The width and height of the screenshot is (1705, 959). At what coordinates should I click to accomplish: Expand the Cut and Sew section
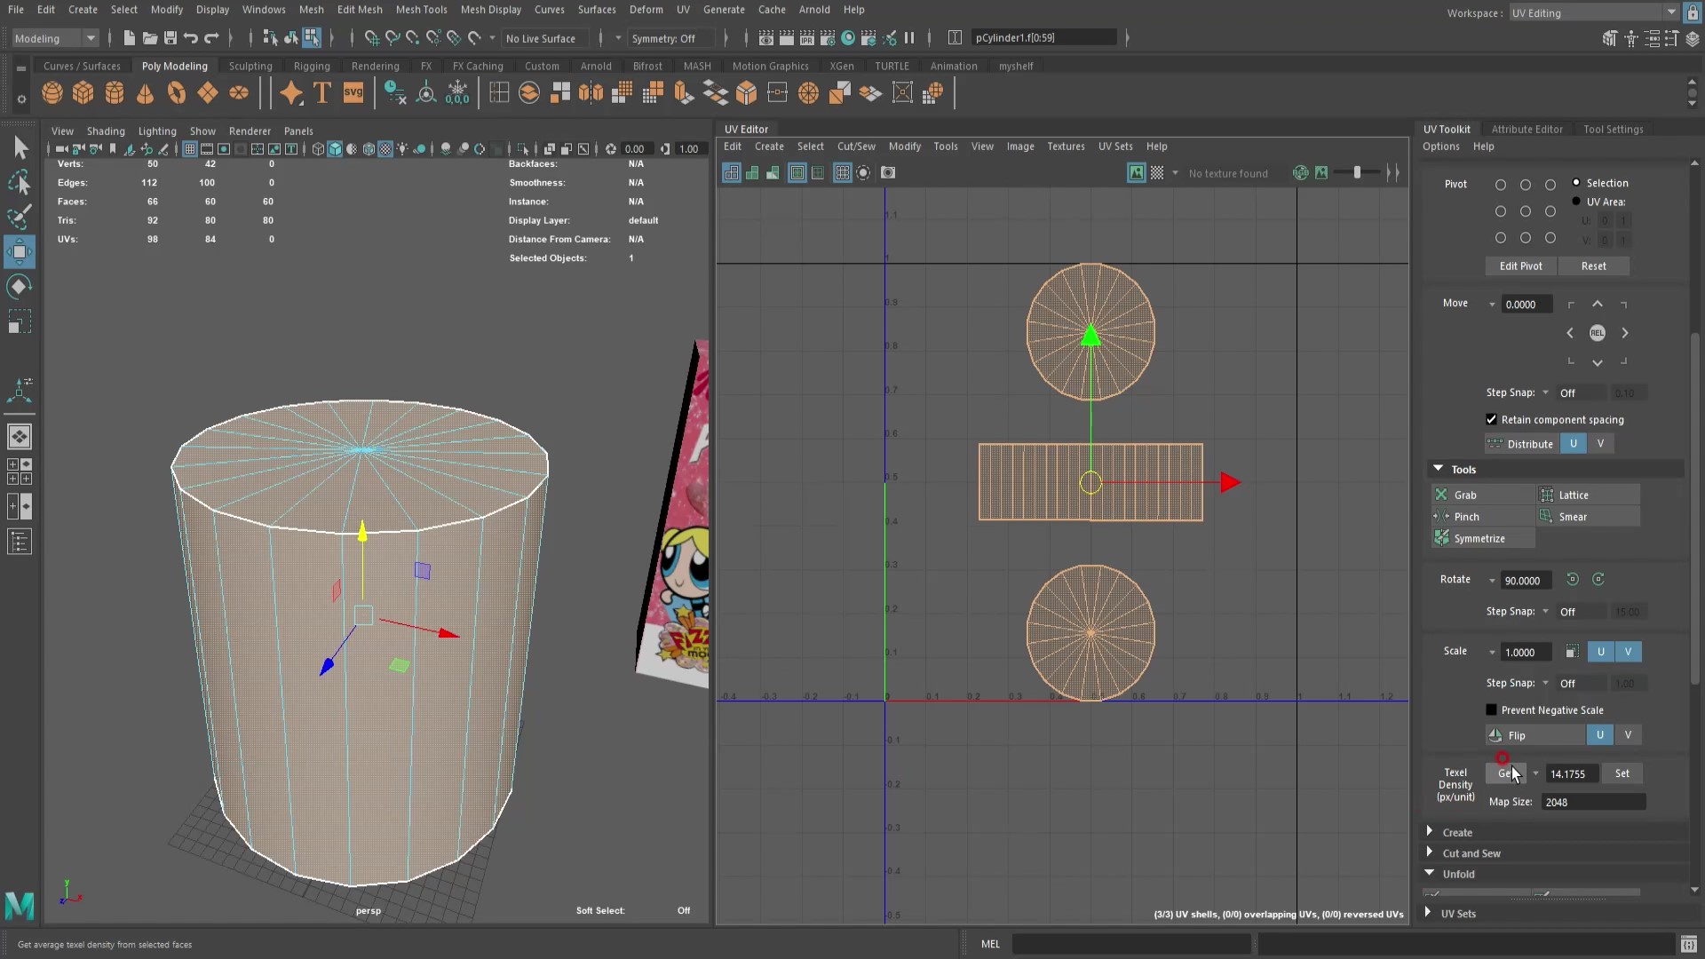(1430, 852)
